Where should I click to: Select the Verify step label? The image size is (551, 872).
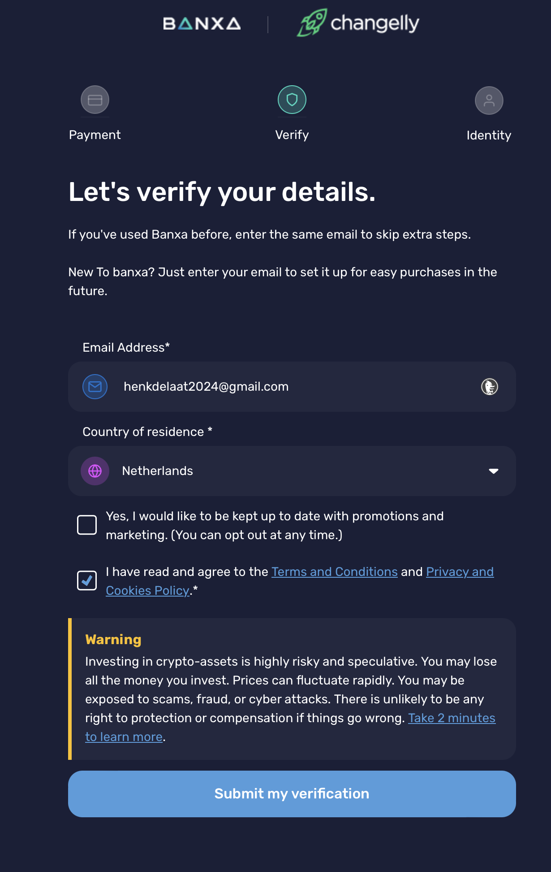tap(292, 135)
